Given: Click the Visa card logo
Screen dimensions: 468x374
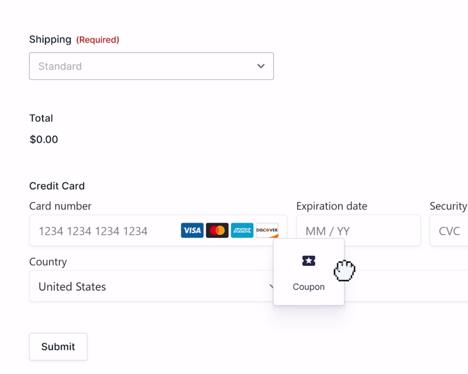Looking at the screenshot, I should click(192, 230).
